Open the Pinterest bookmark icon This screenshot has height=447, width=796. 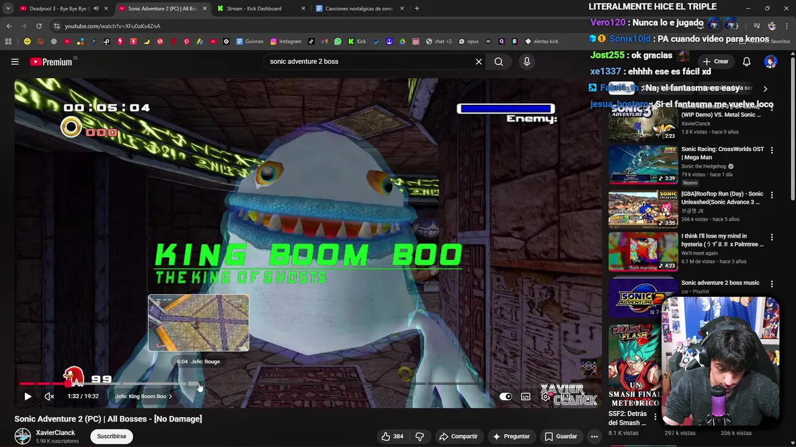(x=186, y=42)
